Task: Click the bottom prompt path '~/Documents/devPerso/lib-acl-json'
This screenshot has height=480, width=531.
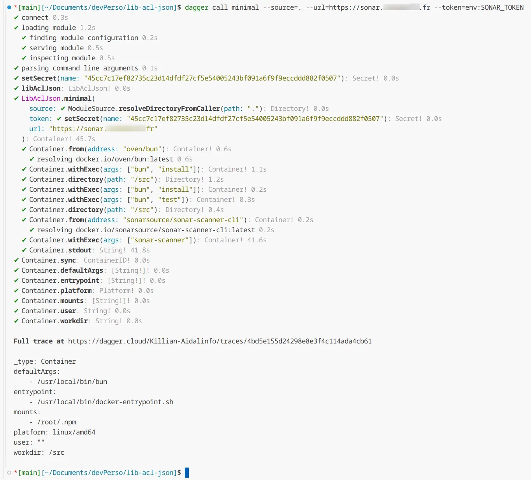Action: pyautogui.click(x=109, y=473)
